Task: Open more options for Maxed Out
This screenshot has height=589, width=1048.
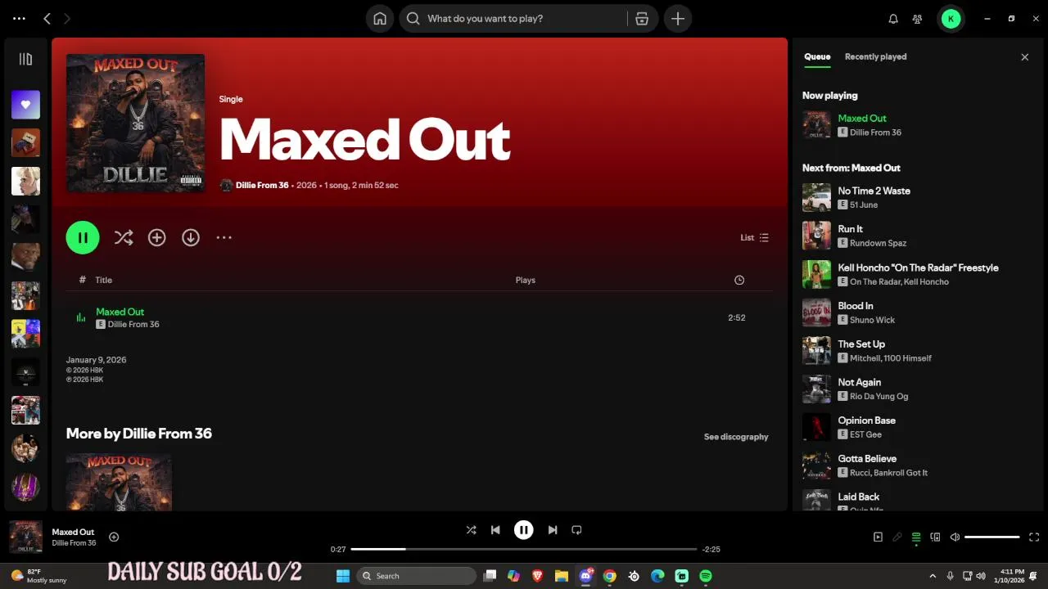Action: (x=224, y=237)
